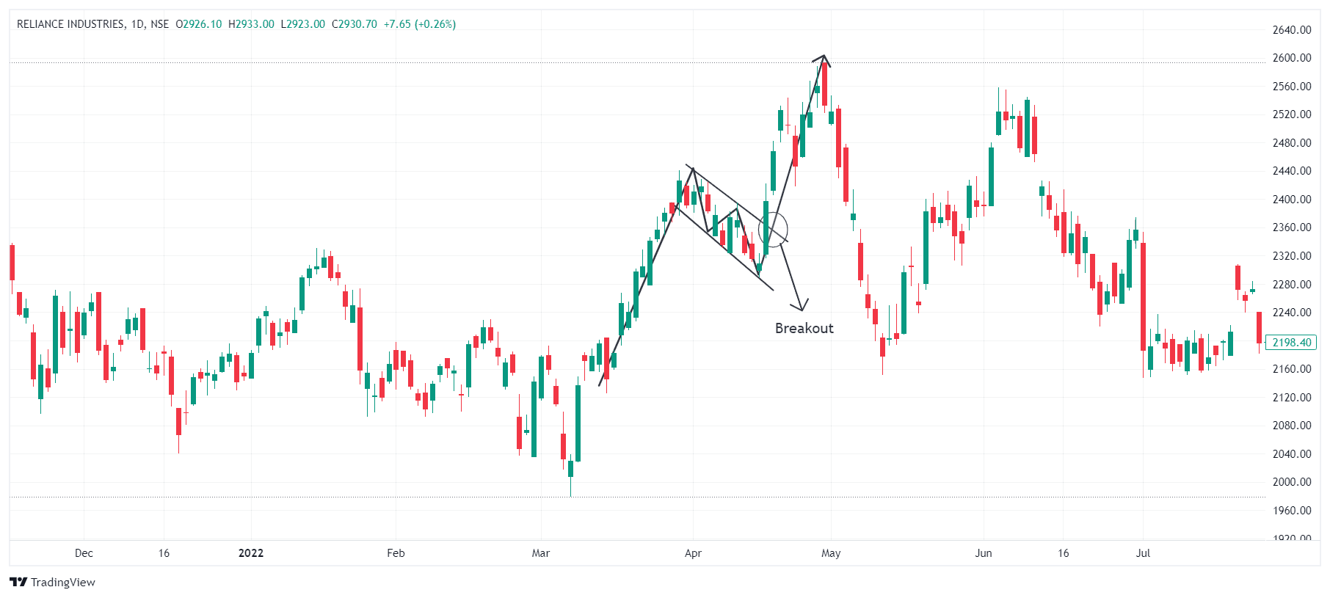The width and height of the screenshot is (1330, 598).
Task: Select the 1D interval label
Action: pyautogui.click(x=137, y=24)
